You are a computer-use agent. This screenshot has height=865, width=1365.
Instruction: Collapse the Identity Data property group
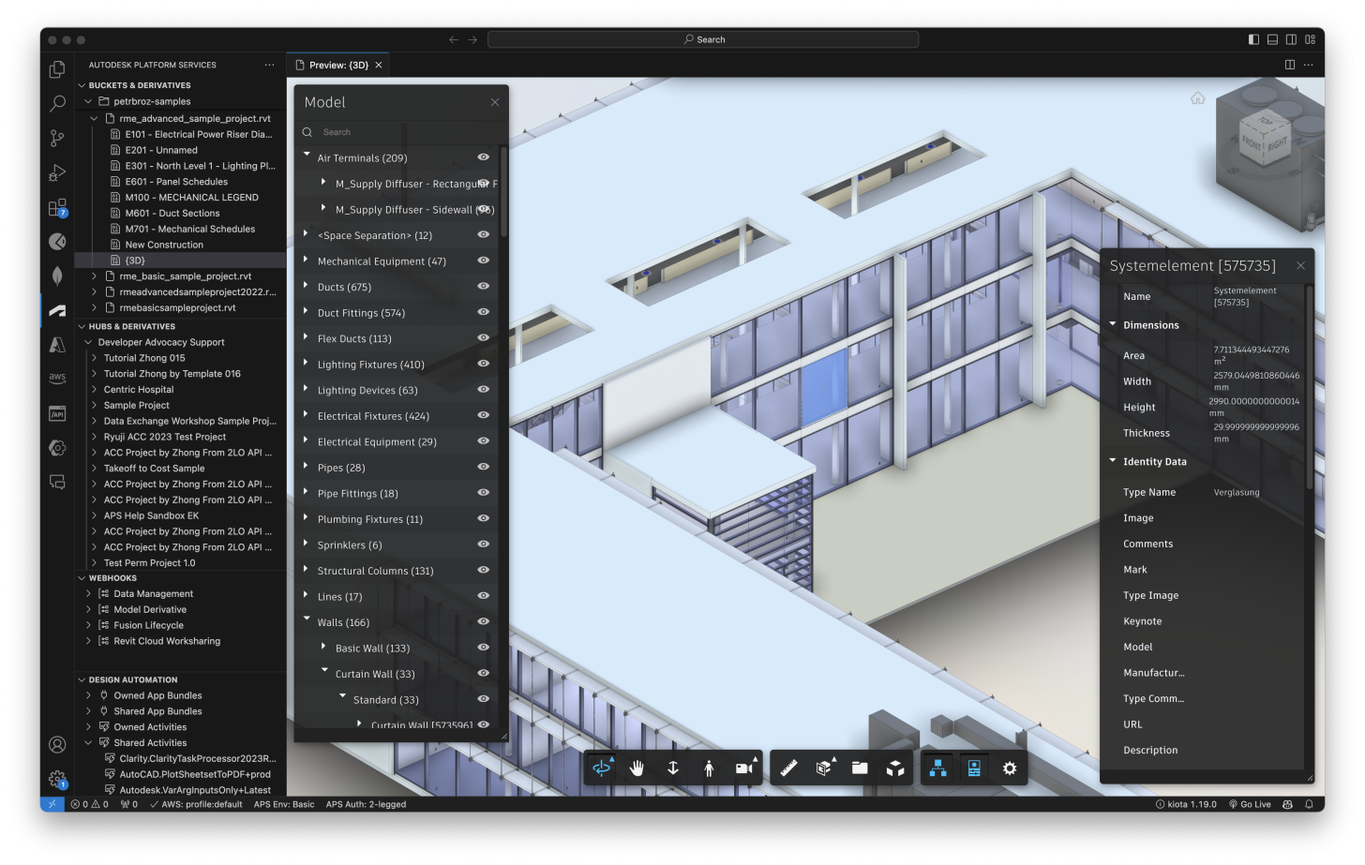tap(1113, 461)
